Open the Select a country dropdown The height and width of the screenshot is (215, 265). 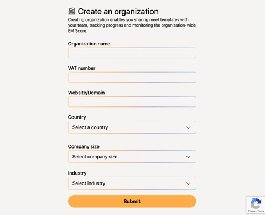click(132, 127)
